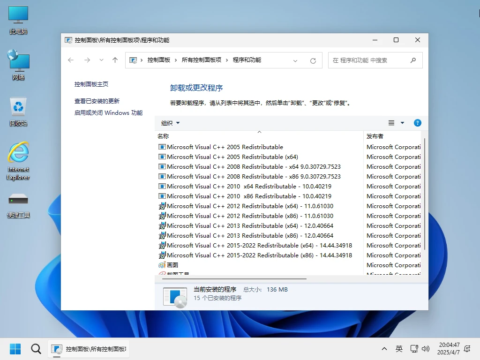Expand the chevron after 控制面板 breadcrumb

(176, 60)
